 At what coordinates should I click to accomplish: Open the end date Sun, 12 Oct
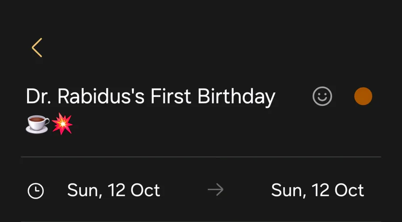click(317, 190)
